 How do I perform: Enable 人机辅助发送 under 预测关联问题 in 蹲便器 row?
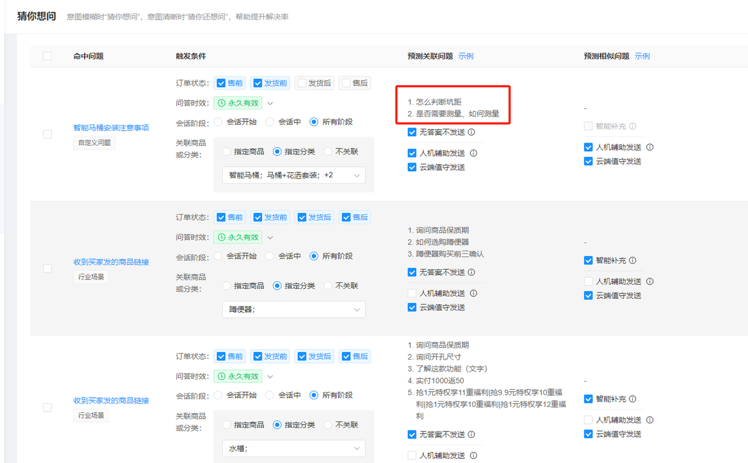413,293
